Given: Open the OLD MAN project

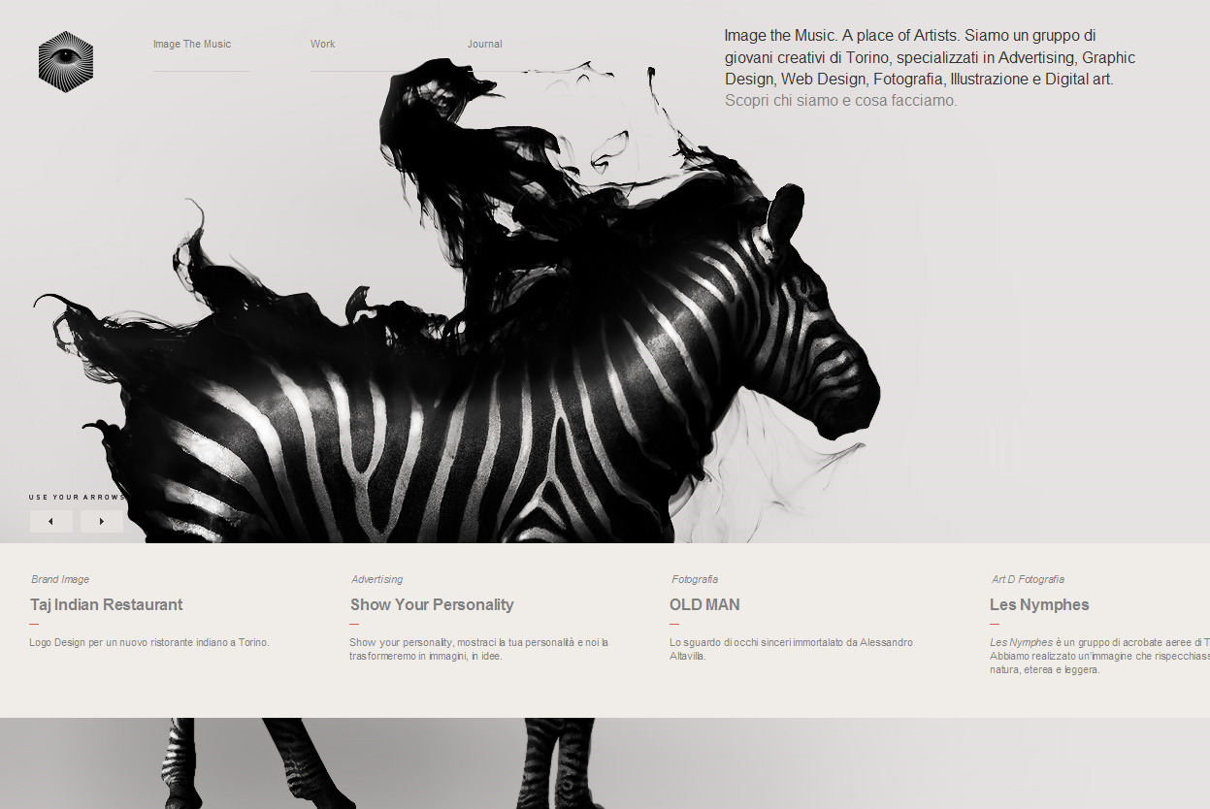Looking at the screenshot, I should (704, 604).
